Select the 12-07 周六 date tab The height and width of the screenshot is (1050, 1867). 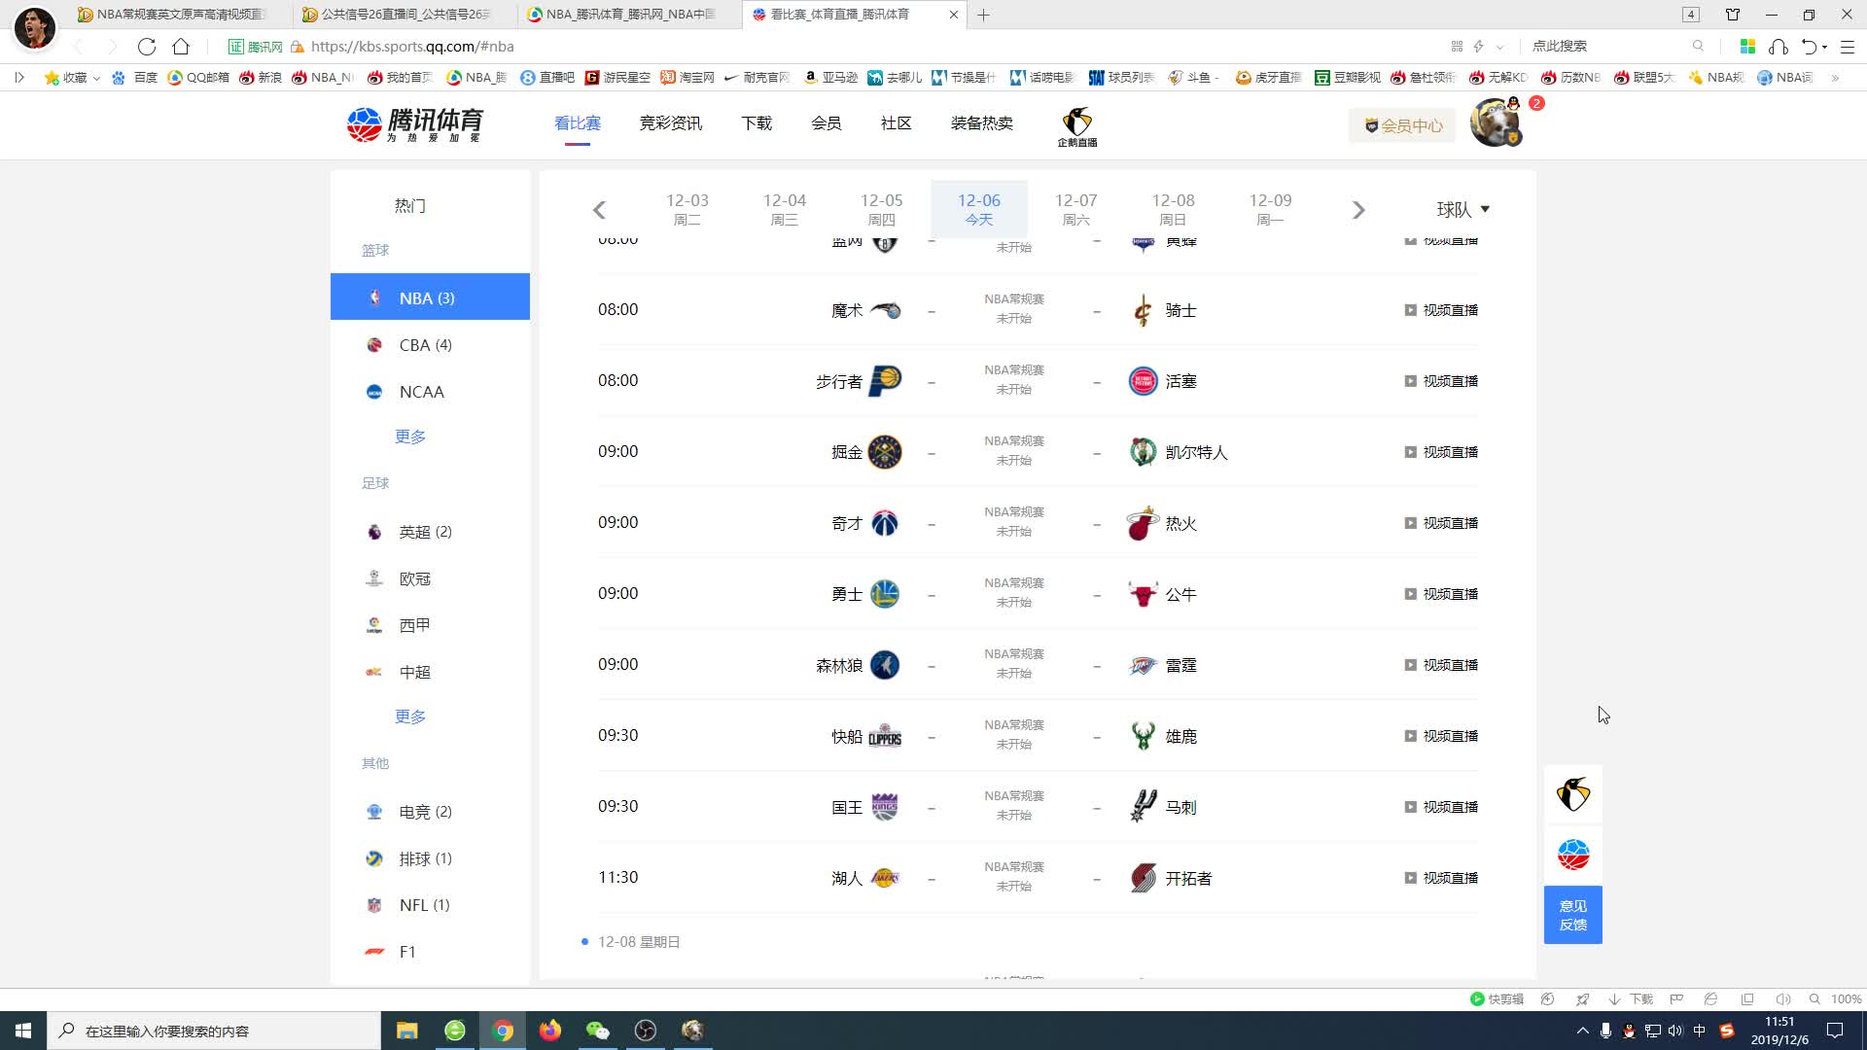pos(1075,209)
